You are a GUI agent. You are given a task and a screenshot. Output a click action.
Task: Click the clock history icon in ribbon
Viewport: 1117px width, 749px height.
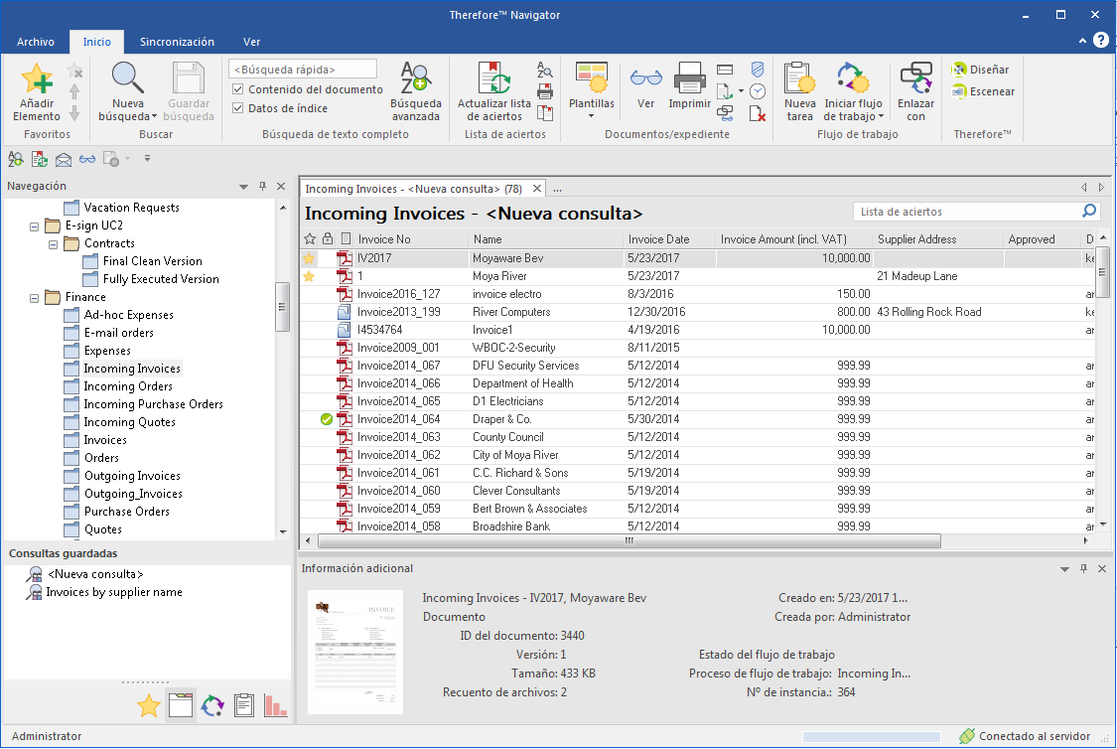click(x=758, y=91)
